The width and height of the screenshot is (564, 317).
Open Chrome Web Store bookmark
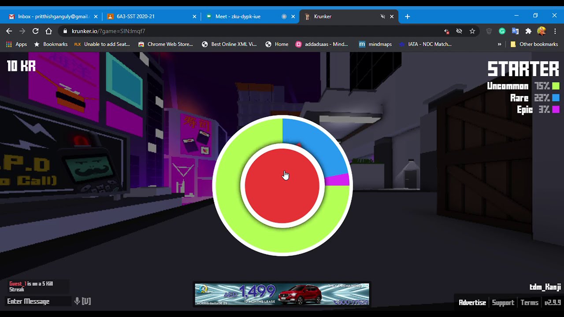tap(166, 44)
